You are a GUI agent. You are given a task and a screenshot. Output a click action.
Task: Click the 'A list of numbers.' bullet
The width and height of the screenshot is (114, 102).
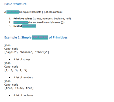(23, 78)
